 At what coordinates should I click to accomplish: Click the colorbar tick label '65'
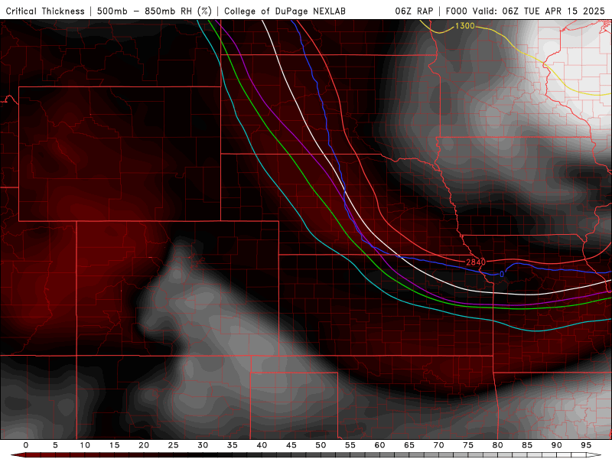tap(409, 445)
